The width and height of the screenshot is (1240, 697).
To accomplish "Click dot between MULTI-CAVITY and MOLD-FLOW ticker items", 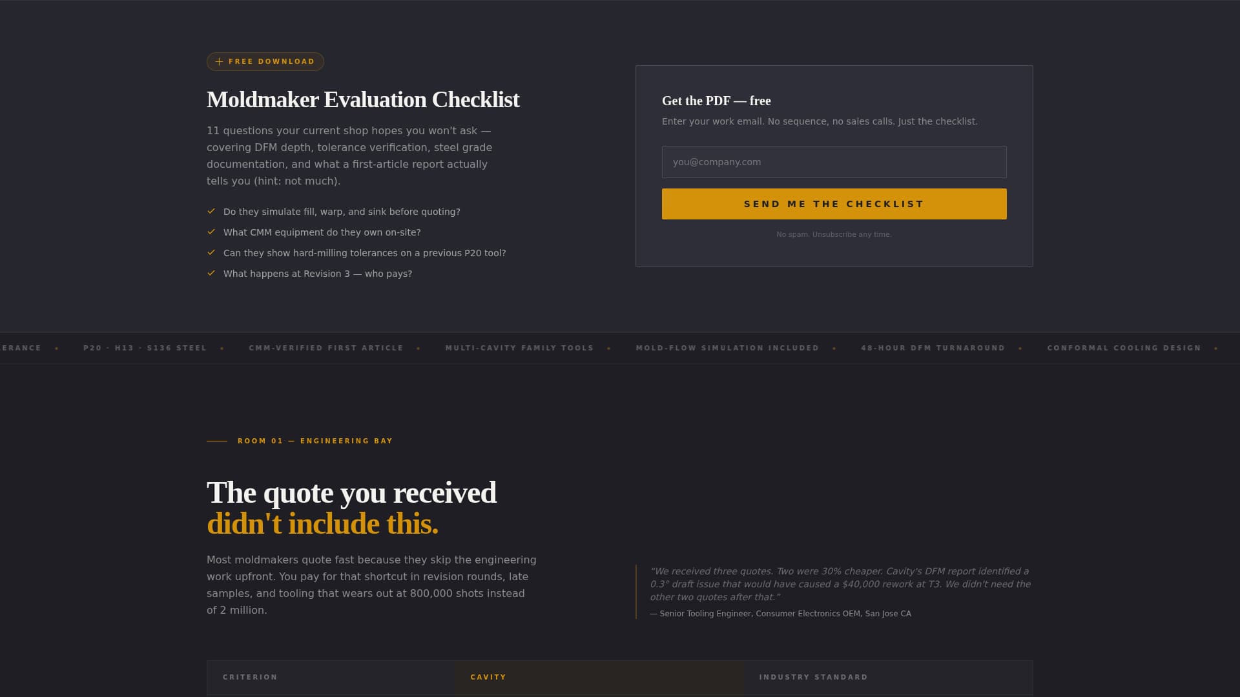I will (x=608, y=348).
